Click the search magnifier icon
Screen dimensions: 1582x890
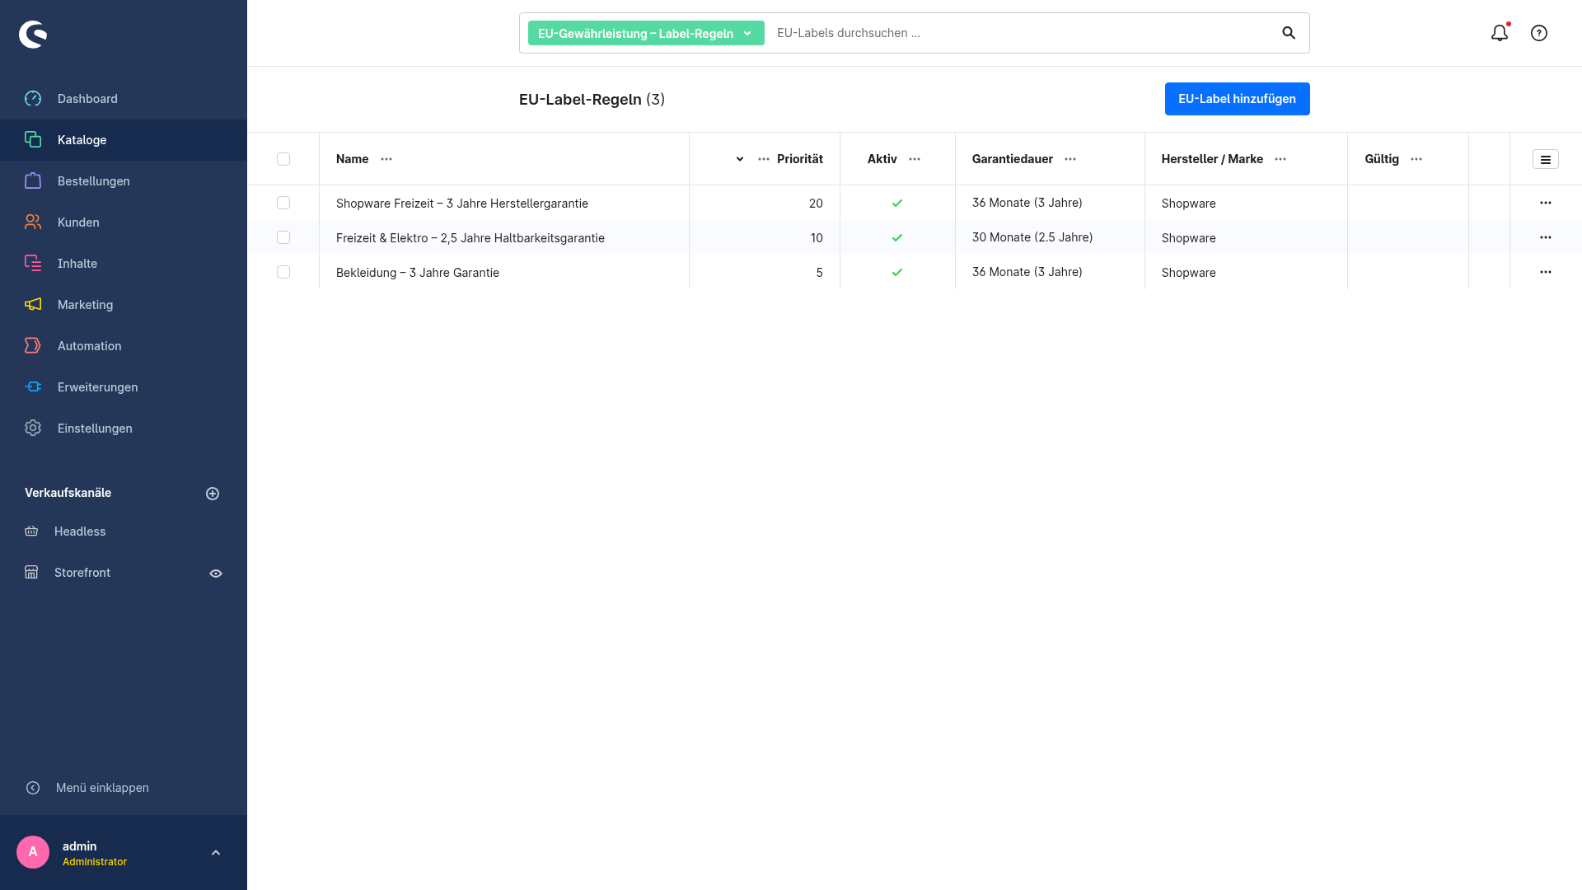[x=1289, y=33]
